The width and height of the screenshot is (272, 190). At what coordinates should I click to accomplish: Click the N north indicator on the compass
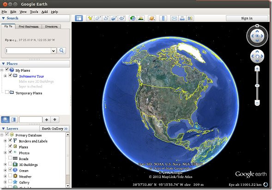257,26
